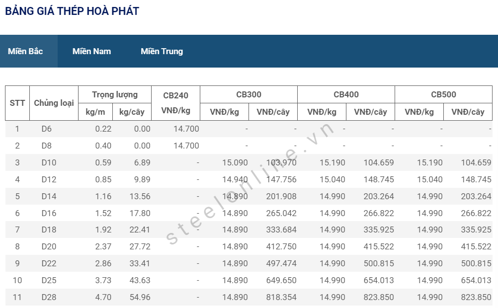
Task: Click the D25 cell
Action: click(49, 280)
